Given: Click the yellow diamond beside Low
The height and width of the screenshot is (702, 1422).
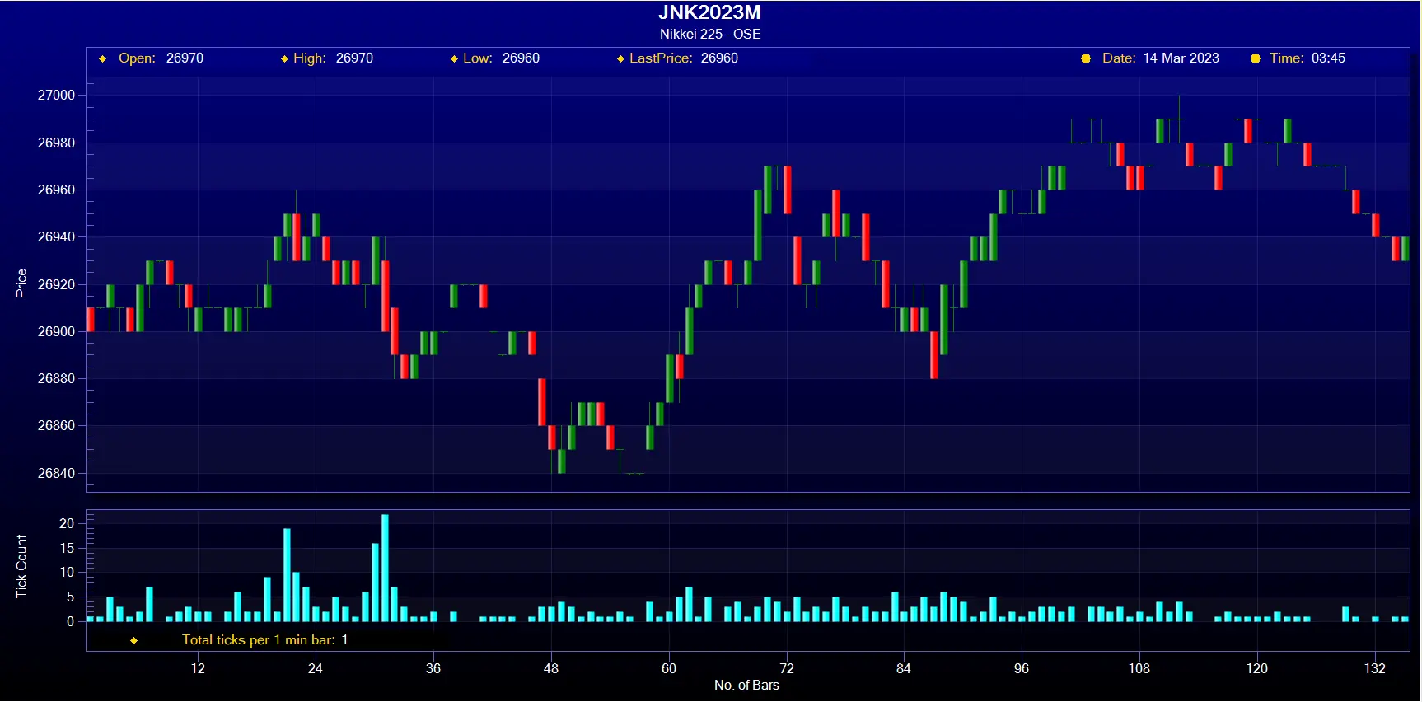Looking at the screenshot, I should click(x=454, y=58).
